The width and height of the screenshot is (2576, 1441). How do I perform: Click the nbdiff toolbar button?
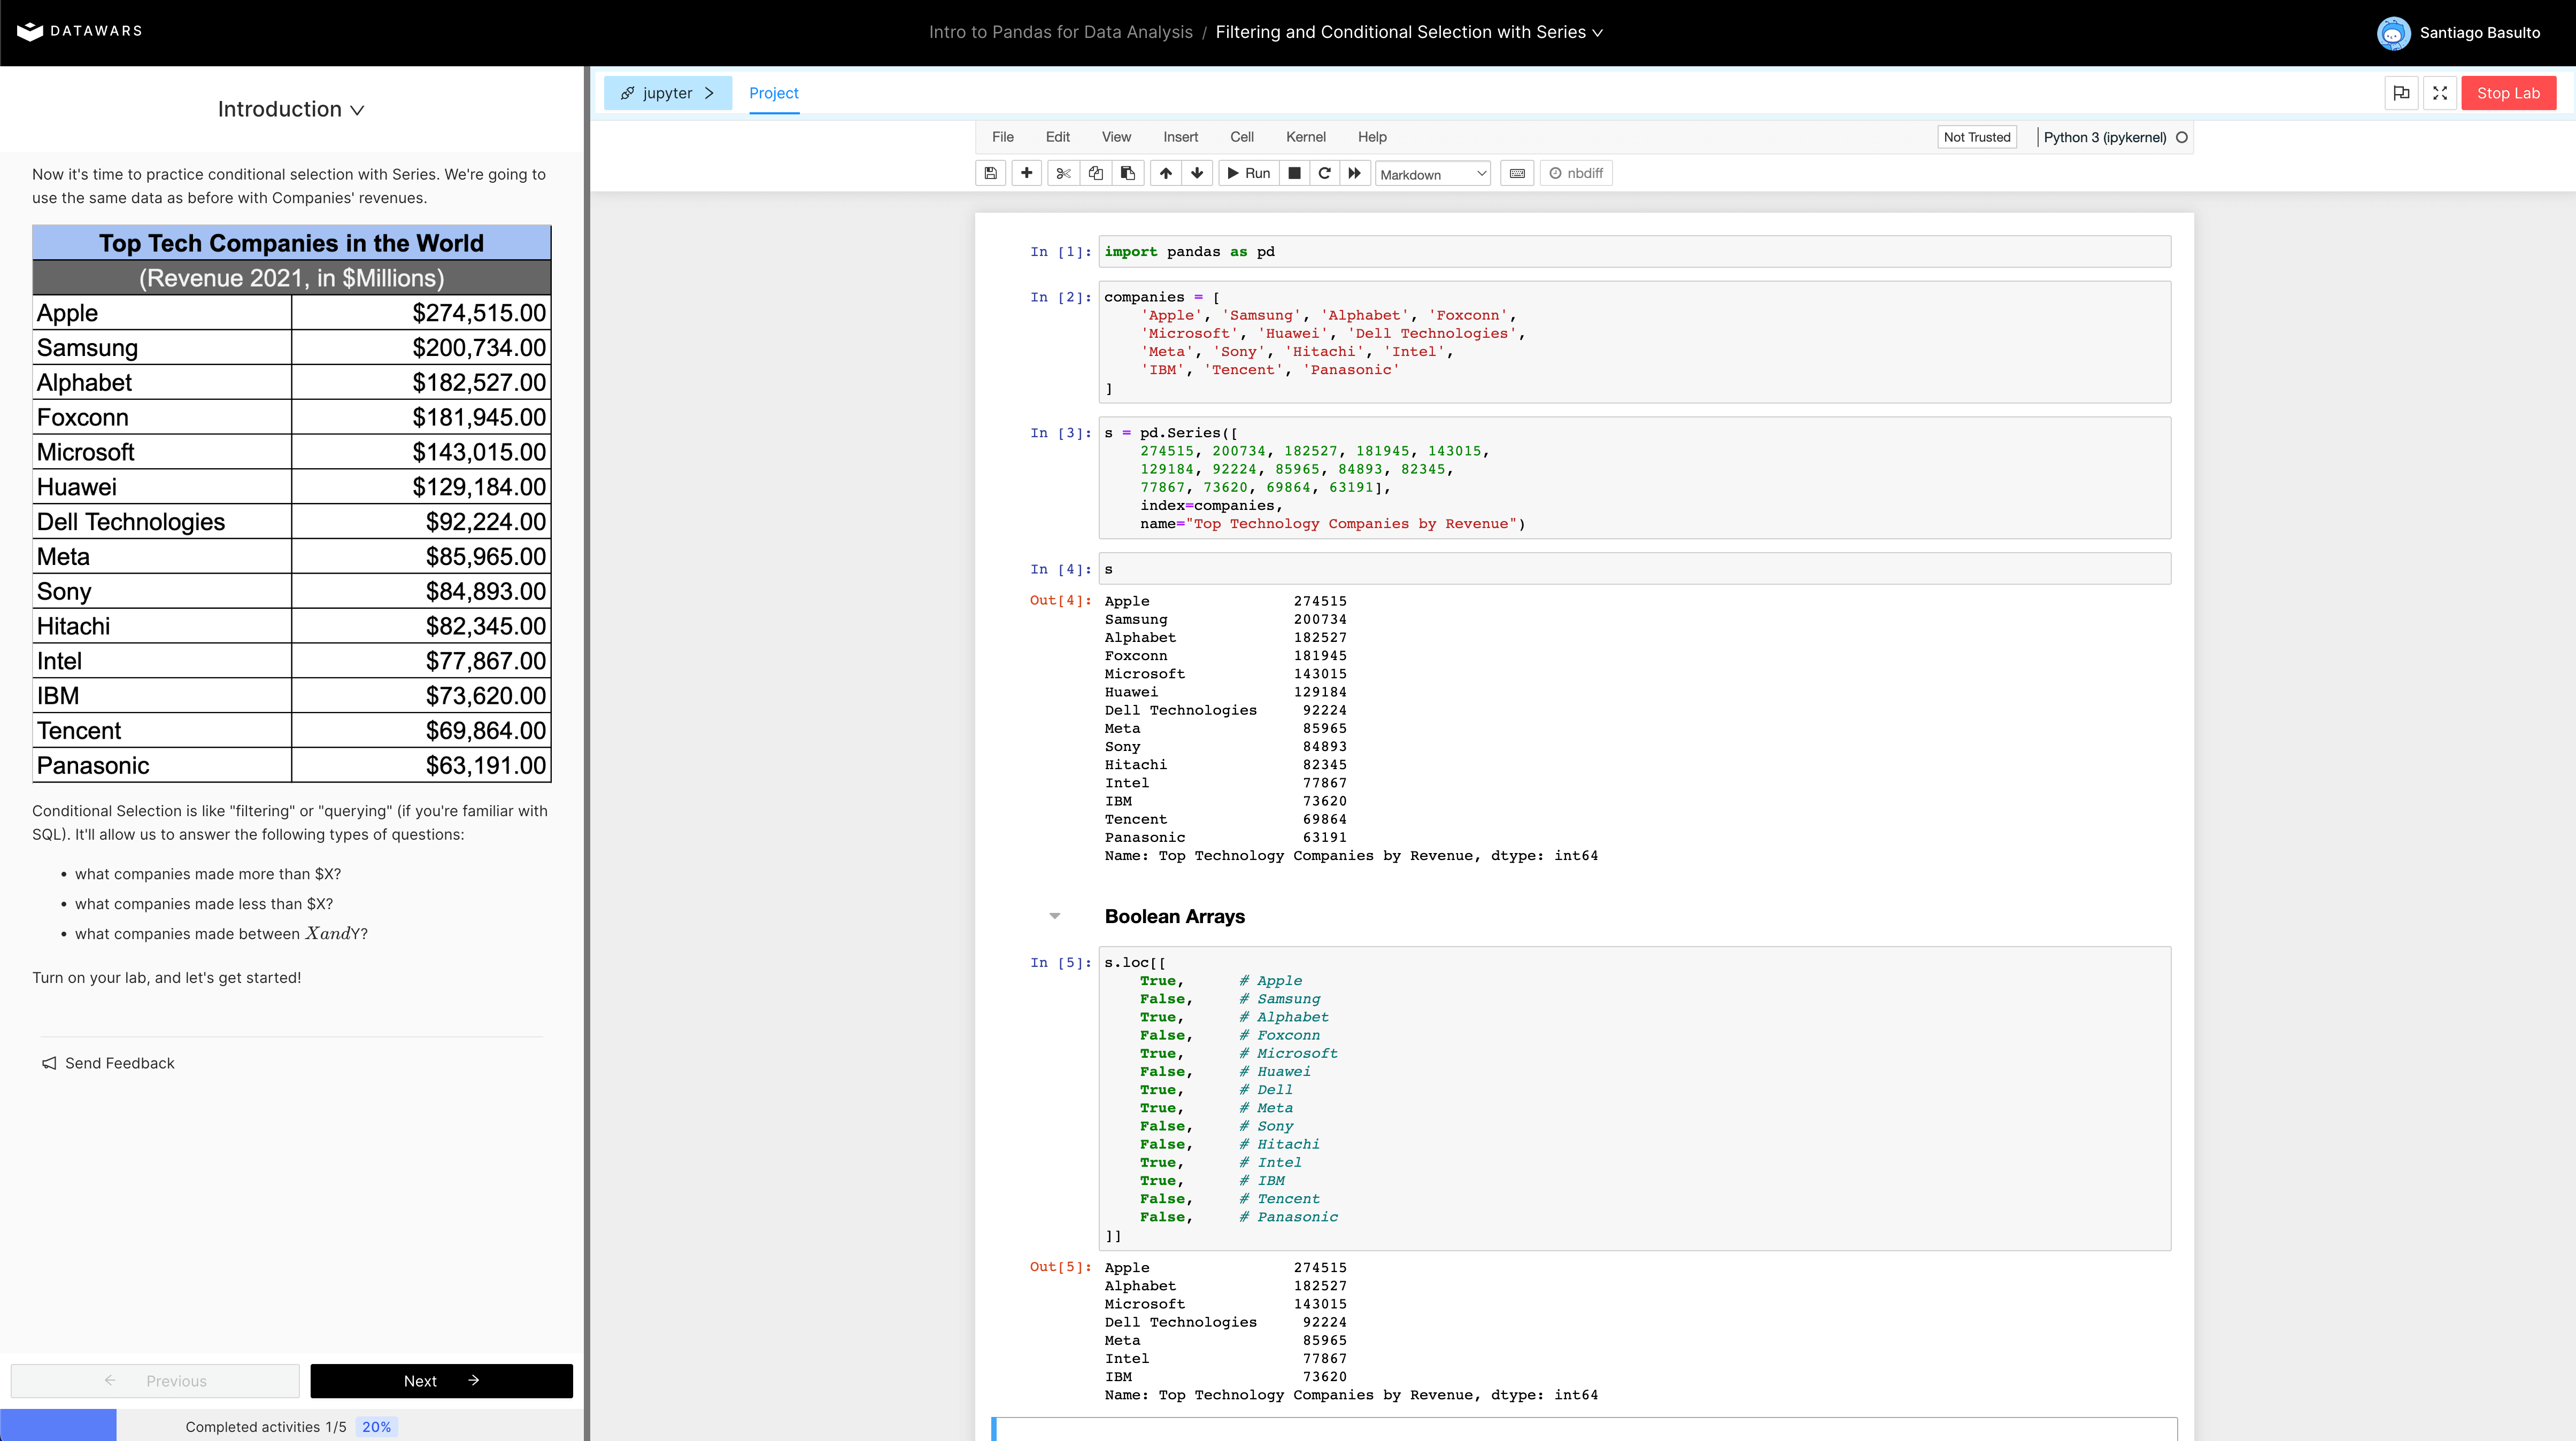click(x=1576, y=173)
